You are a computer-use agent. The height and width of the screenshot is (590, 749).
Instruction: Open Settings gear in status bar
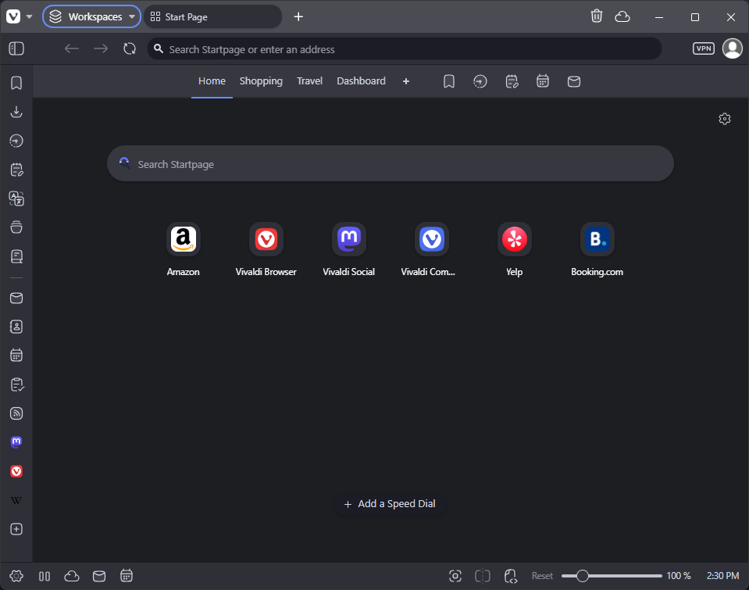point(16,576)
